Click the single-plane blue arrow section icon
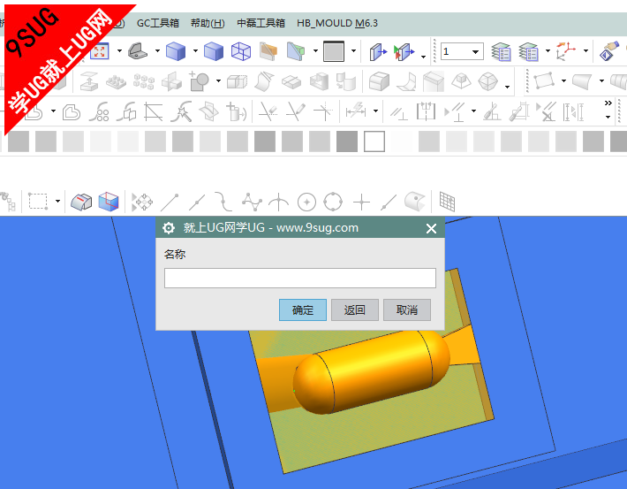 [x=378, y=52]
